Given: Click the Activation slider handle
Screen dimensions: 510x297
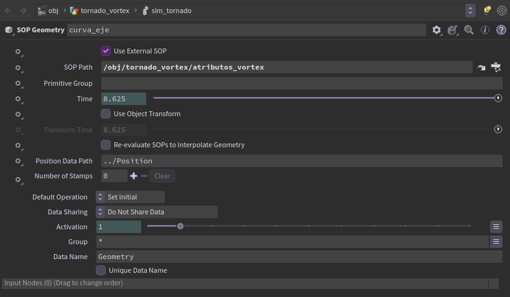Looking at the screenshot, I should click(x=180, y=226).
